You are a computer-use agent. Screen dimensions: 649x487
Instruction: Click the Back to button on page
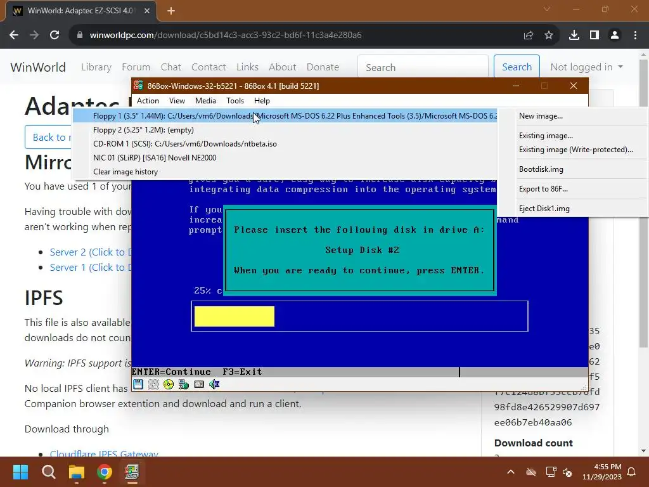tap(49, 137)
